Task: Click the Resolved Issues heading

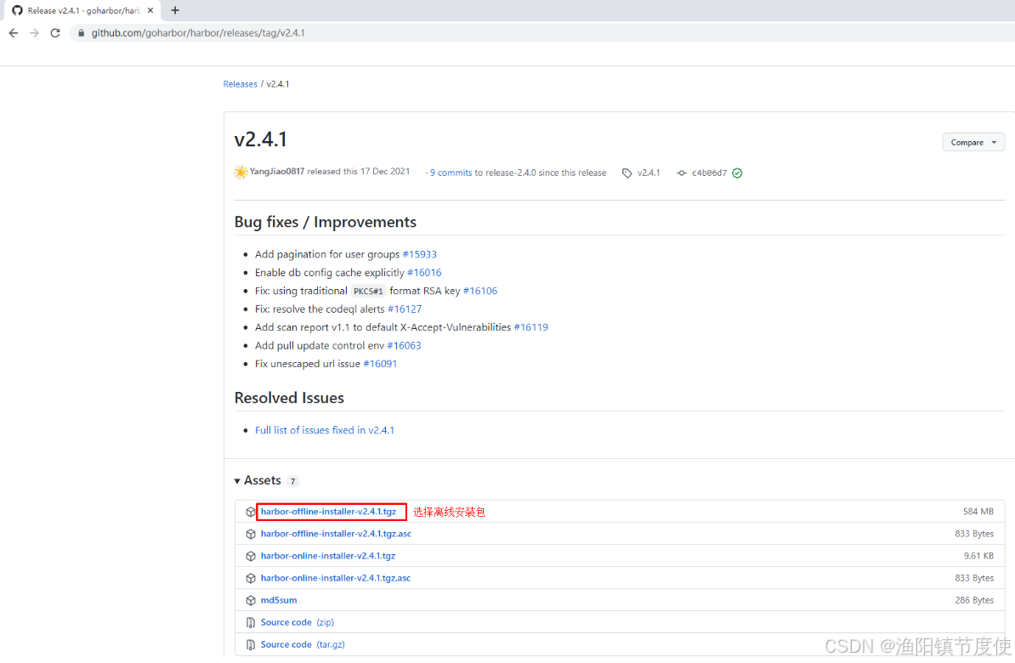Action: pyautogui.click(x=289, y=398)
